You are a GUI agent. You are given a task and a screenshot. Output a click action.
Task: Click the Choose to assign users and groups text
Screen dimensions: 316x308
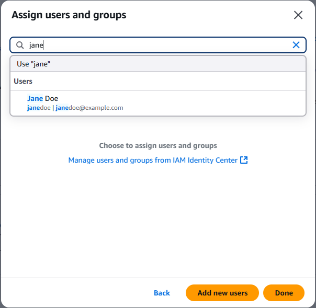[x=158, y=145]
